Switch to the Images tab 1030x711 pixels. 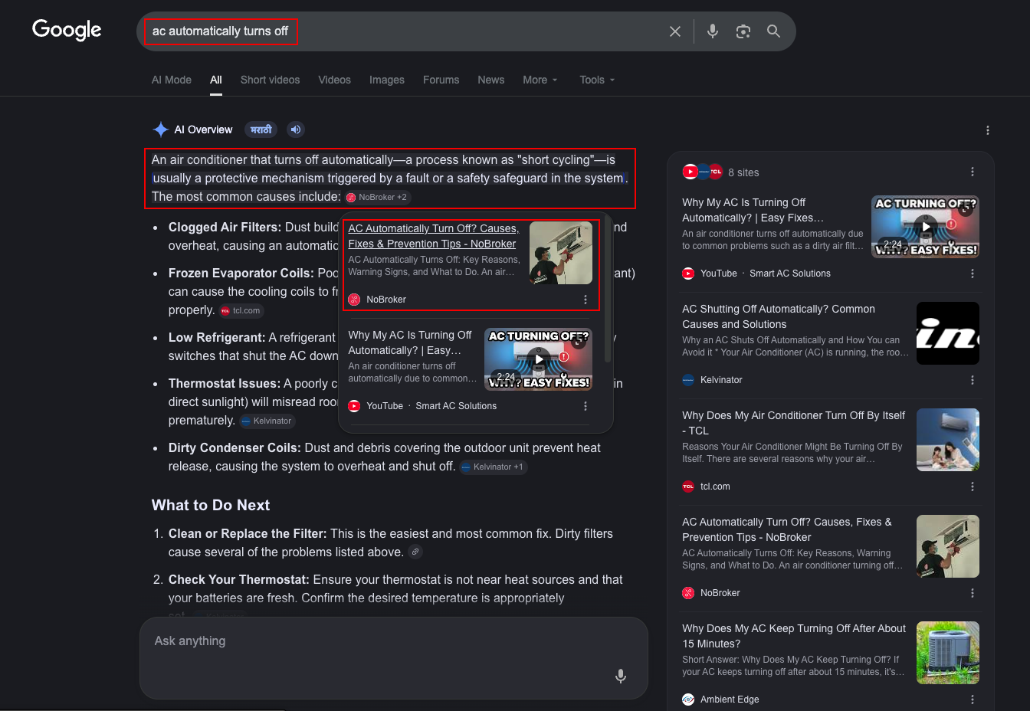coord(387,80)
